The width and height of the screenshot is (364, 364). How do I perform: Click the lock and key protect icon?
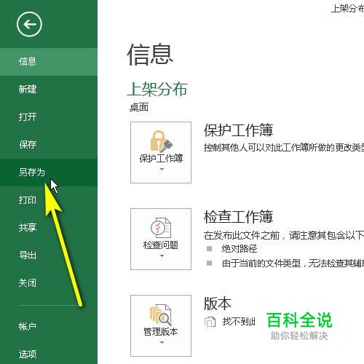(161, 141)
